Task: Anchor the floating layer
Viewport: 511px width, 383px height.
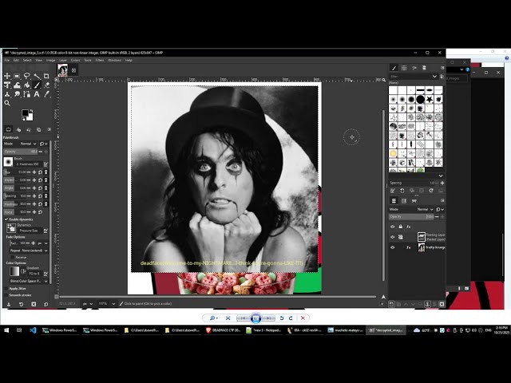Action: point(427,304)
